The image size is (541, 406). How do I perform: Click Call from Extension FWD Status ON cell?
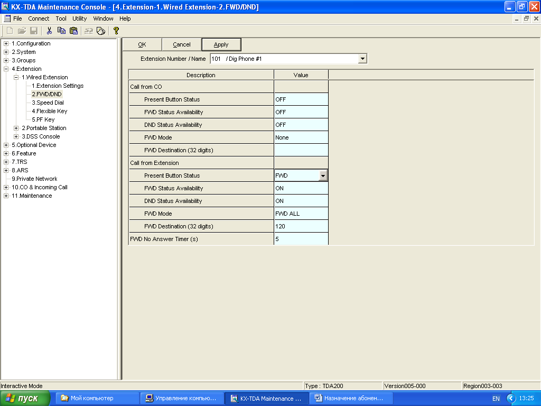click(x=301, y=188)
